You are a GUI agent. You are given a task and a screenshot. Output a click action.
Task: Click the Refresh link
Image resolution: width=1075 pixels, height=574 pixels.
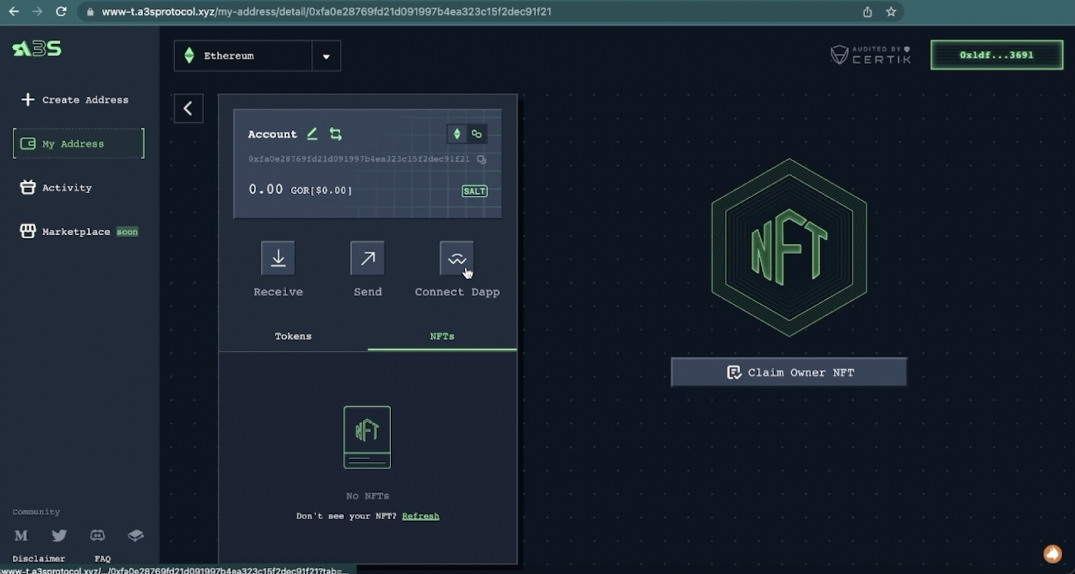pos(421,516)
